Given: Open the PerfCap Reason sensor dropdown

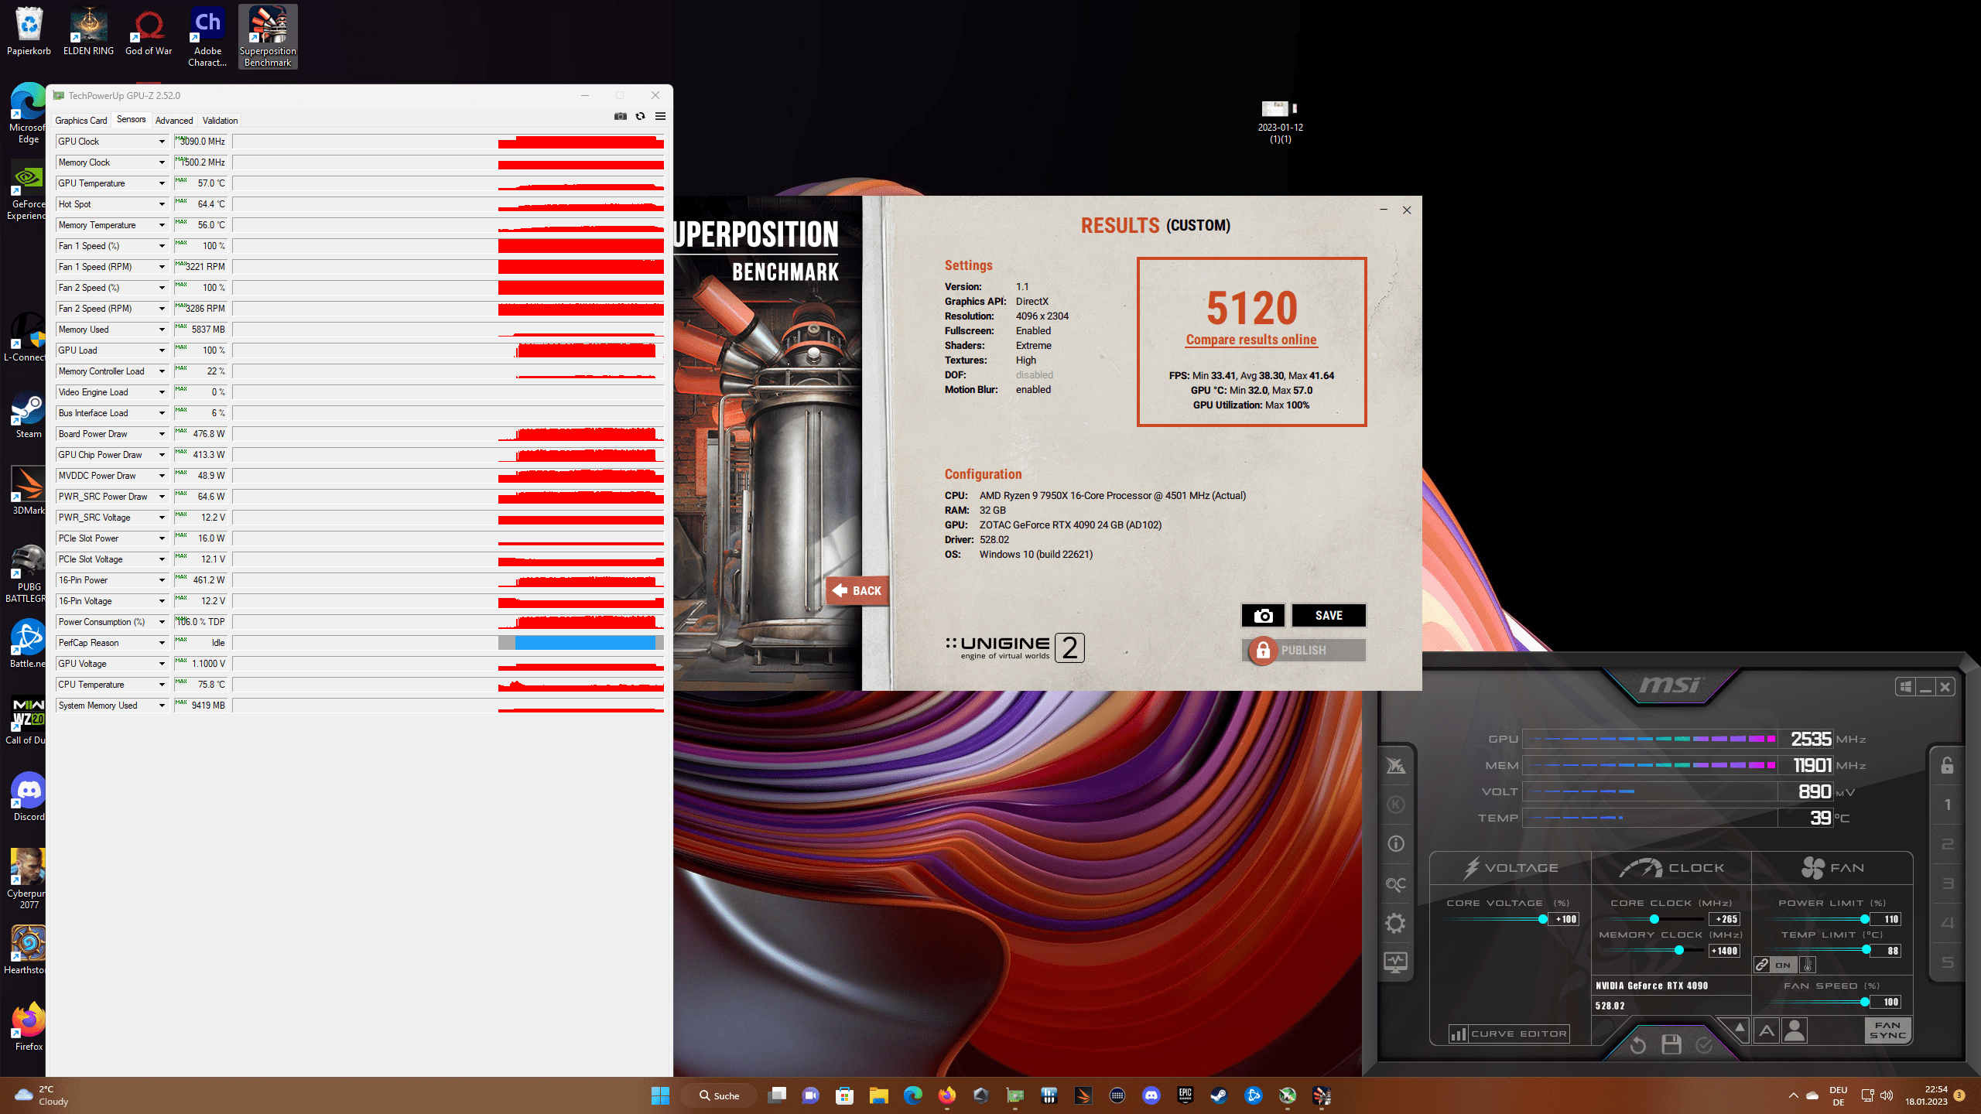Looking at the screenshot, I should tap(162, 643).
